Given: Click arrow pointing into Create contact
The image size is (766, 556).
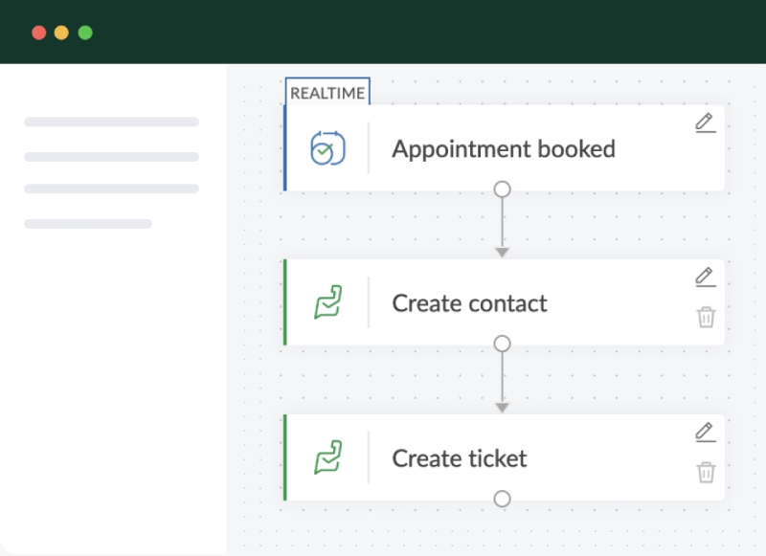Looking at the screenshot, I should pos(502,253).
